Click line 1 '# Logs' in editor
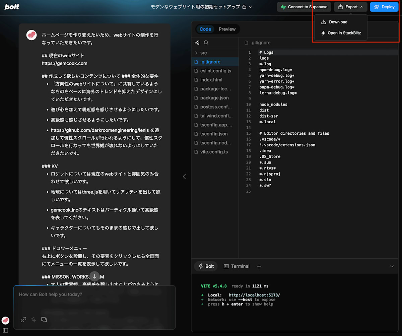Viewport: 402px width, 336px height. click(266, 52)
